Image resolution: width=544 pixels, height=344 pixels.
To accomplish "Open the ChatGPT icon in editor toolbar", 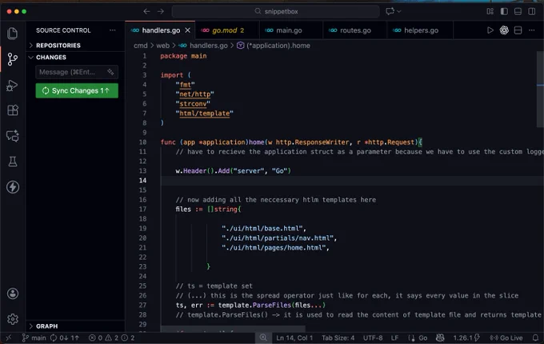I will pyautogui.click(x=504, y=30).
